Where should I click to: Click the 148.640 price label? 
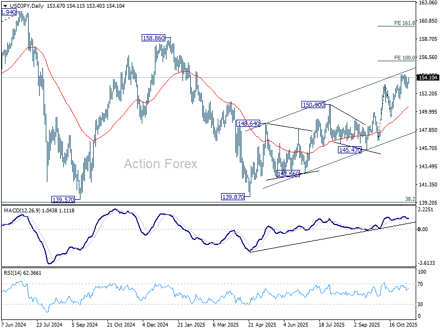(x=249, y=123)
